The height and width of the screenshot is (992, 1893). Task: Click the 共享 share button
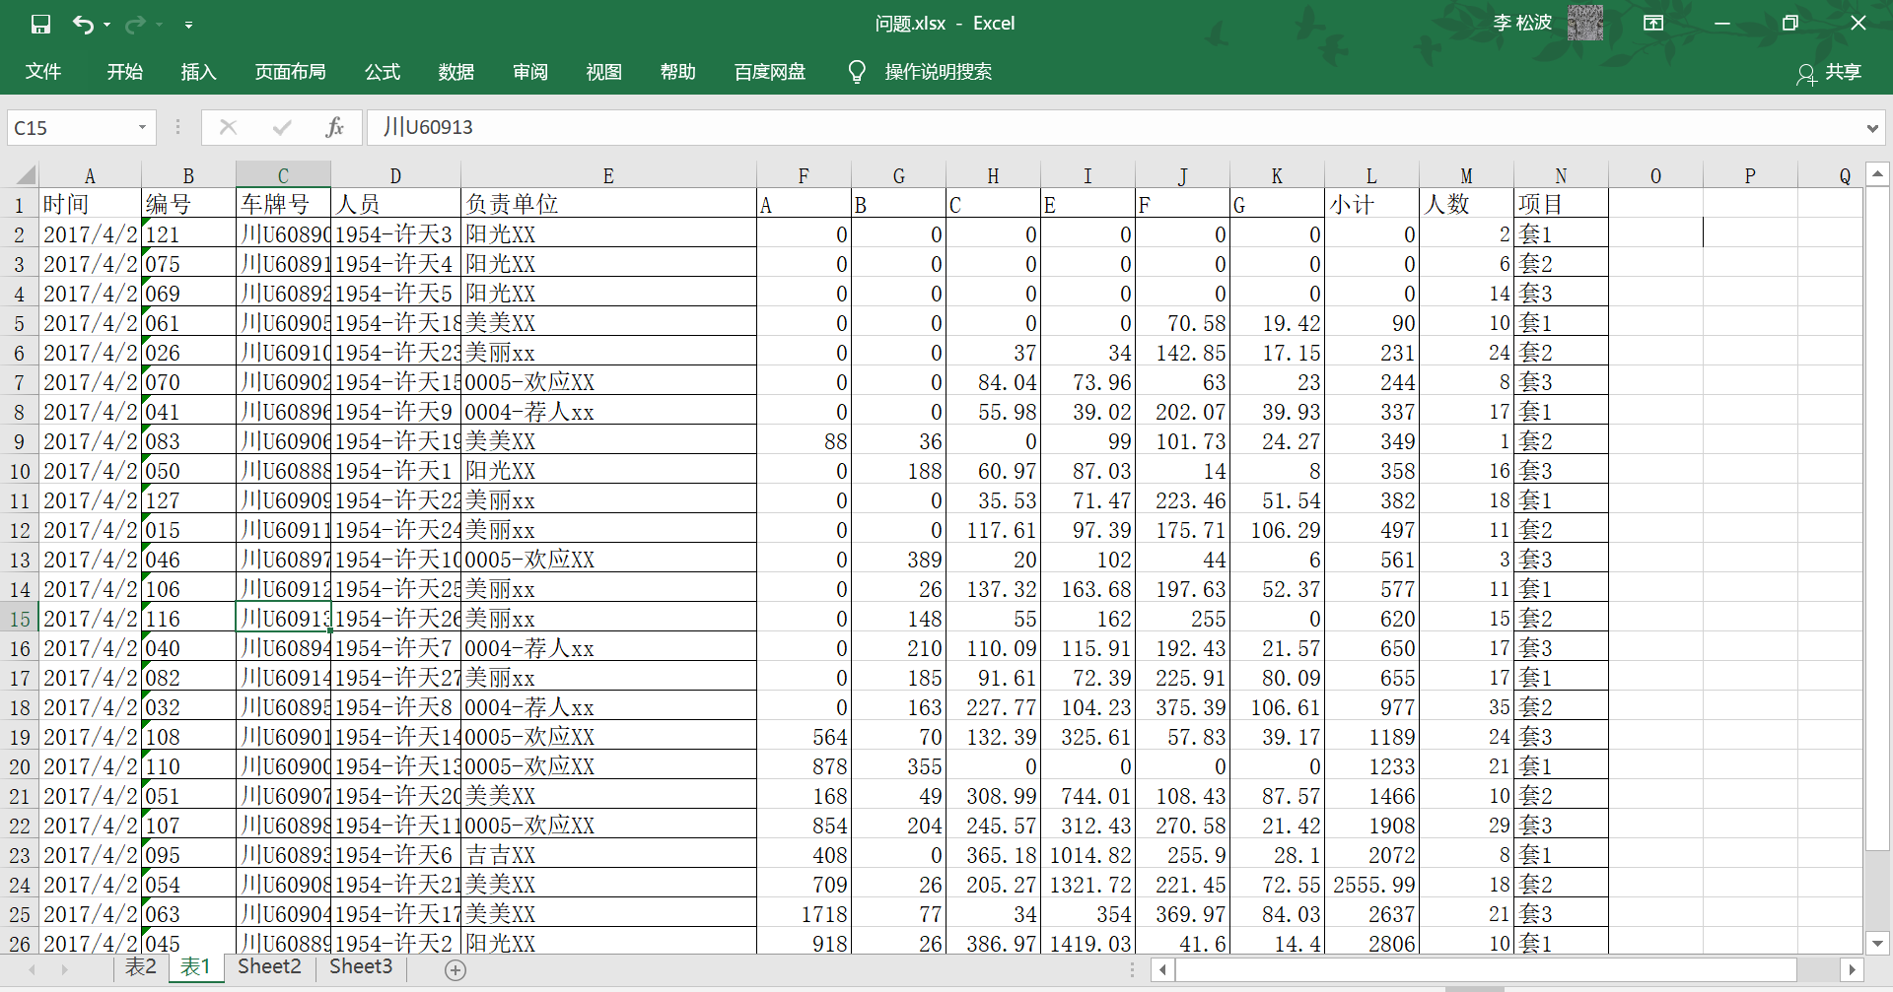pos(1829,72)
